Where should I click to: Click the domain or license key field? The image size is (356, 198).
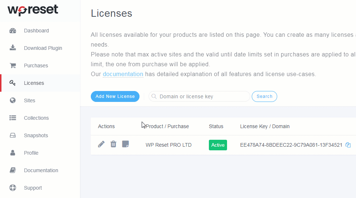tap(202, 96)
